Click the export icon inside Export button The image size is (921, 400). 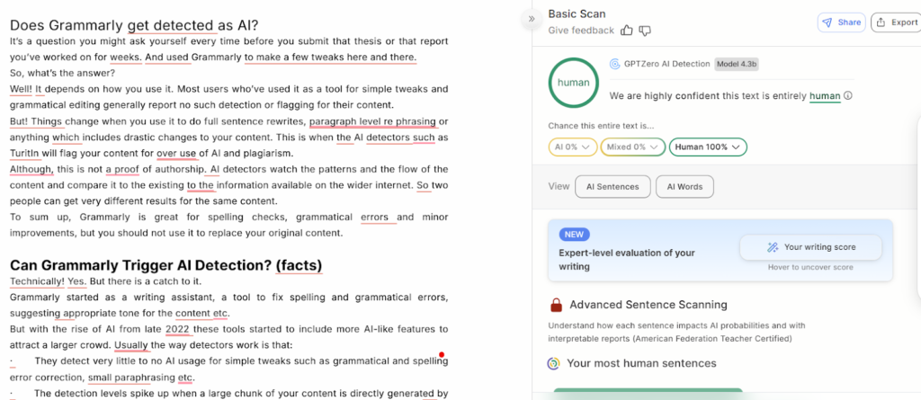[x=881, y=22]
